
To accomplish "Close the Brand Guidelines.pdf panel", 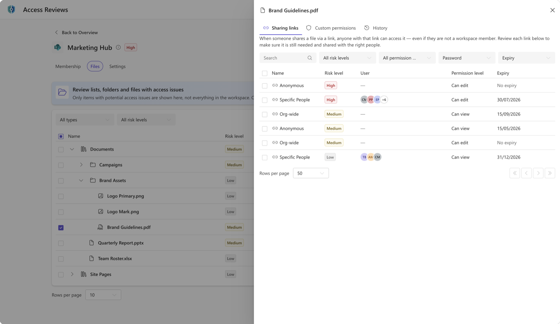I will tap(552, 10).
